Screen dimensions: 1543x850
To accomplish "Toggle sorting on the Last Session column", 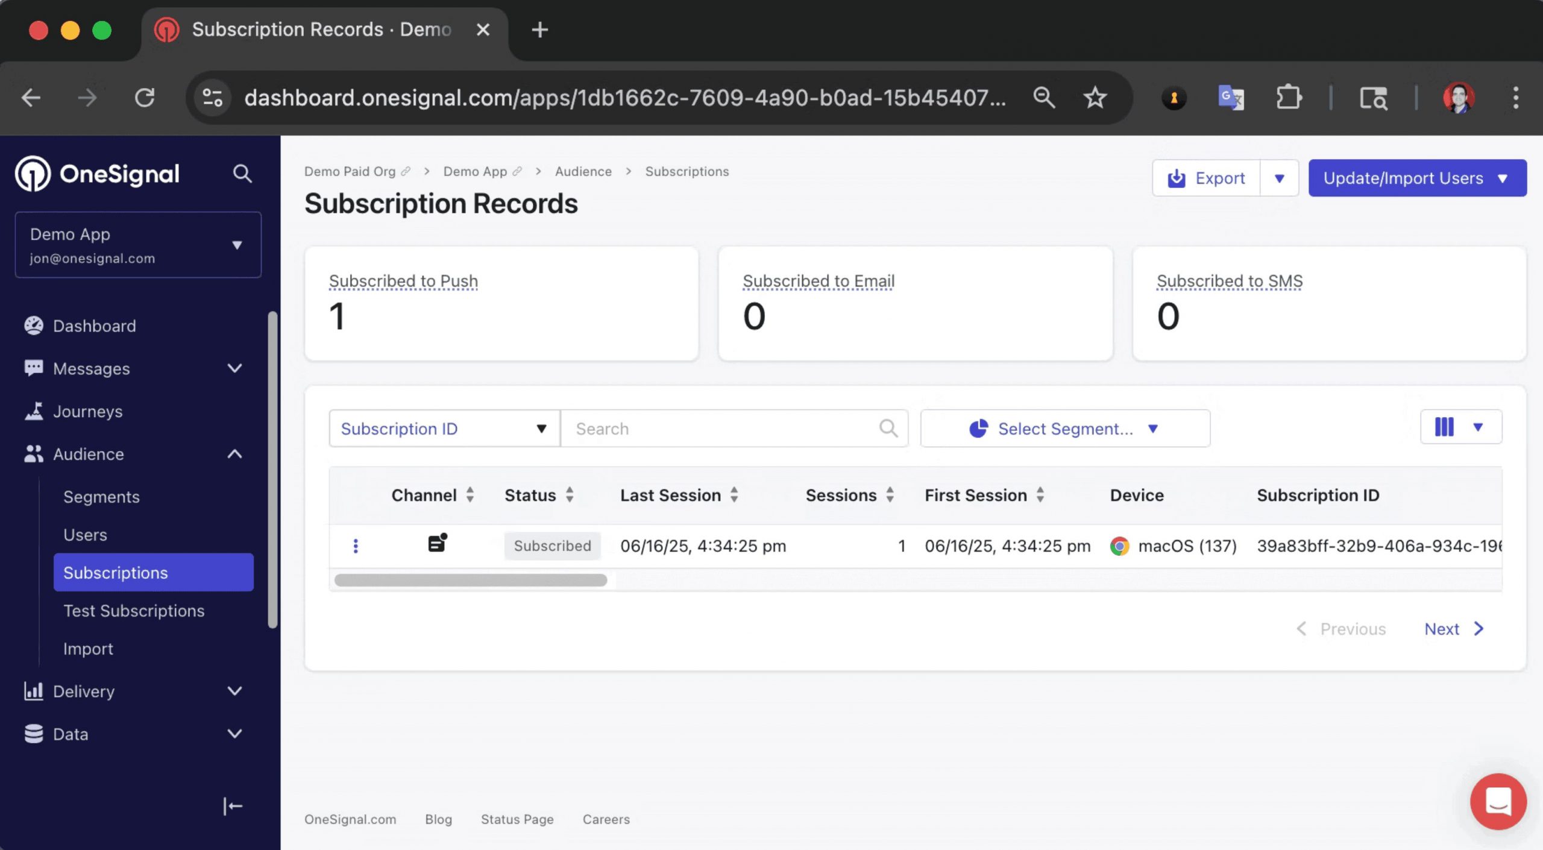I will 734,495.
